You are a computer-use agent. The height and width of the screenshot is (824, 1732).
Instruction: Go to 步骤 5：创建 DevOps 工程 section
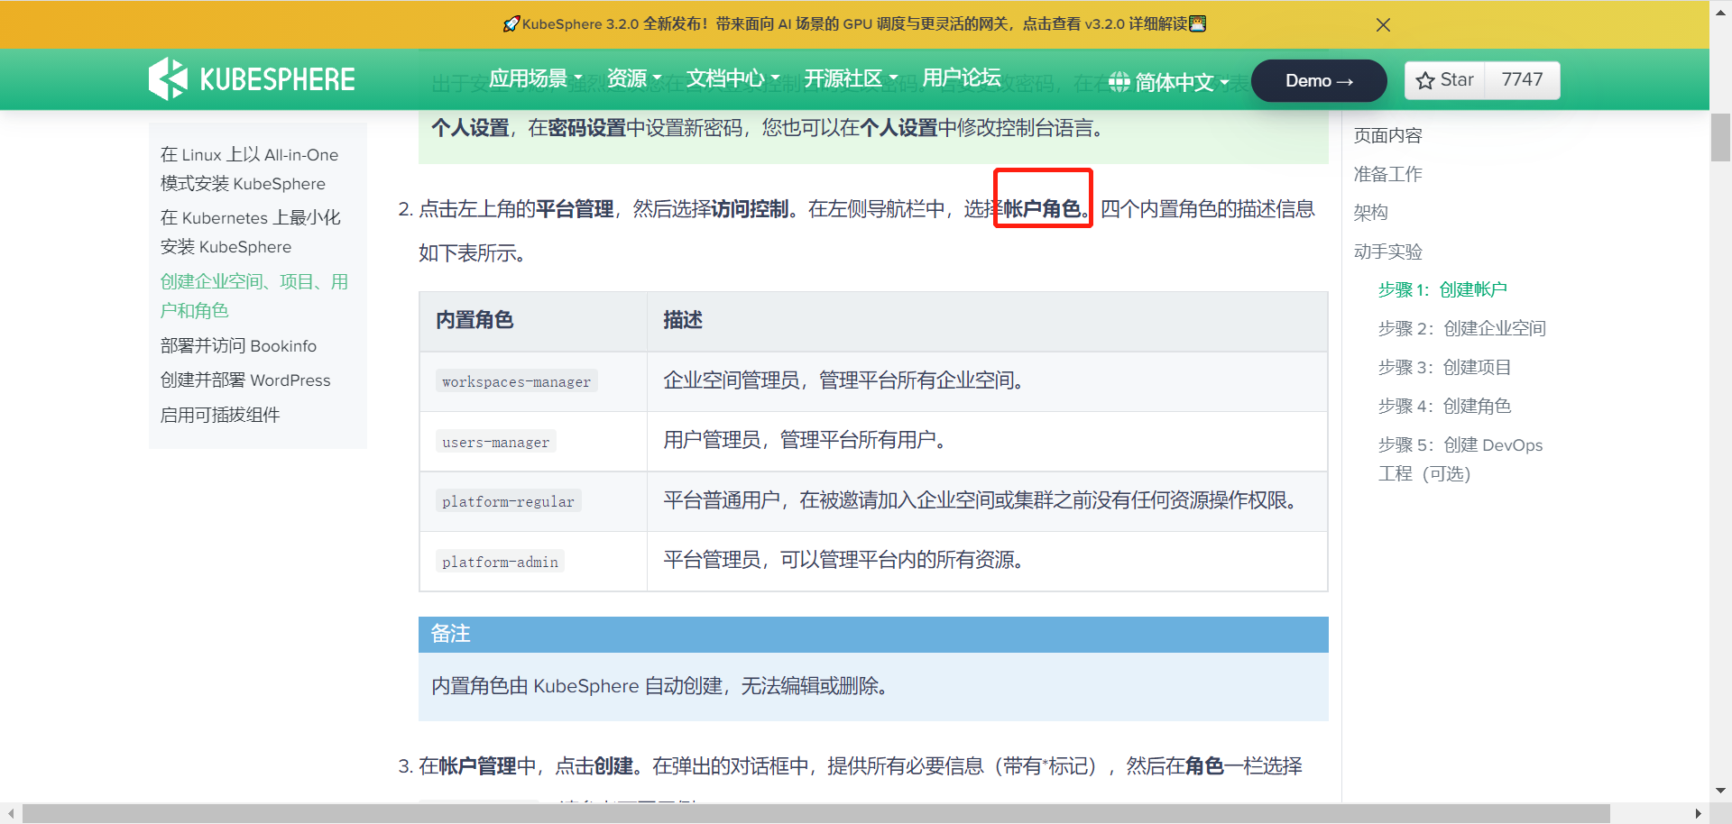click(x=1460, y=459)
